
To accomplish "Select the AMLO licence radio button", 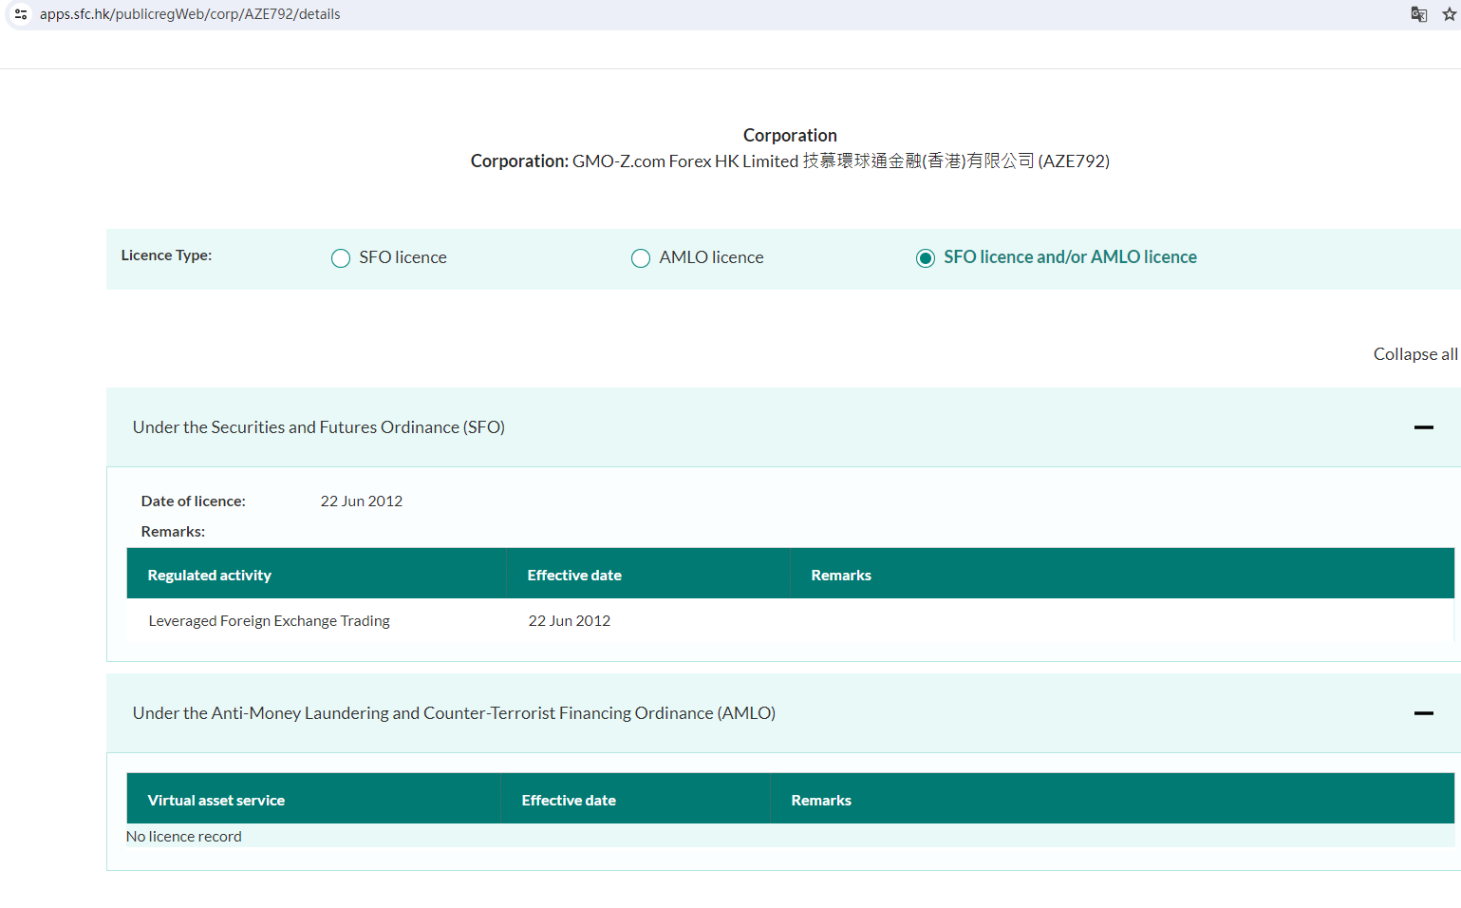I will point(641,258).
